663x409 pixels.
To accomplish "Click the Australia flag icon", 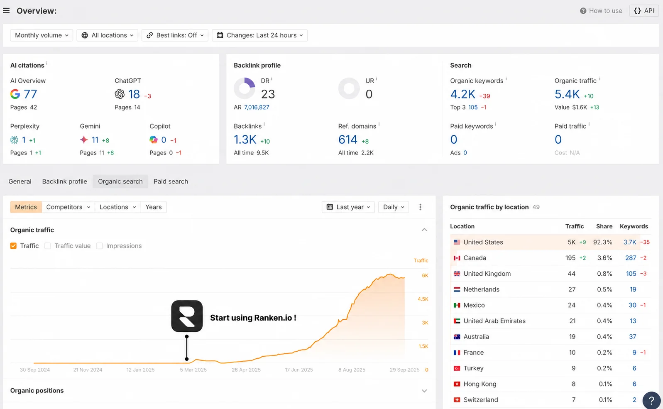I will [x=457, y=337].
